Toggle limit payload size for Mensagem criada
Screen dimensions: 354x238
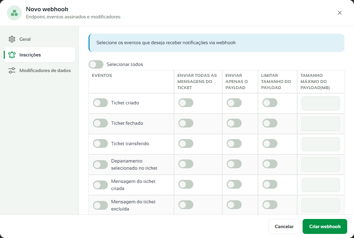tap(270, 184)
